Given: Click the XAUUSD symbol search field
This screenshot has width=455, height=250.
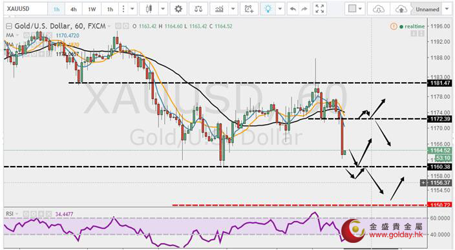Looking at the screenshot, I should click(x=26, y=9).
